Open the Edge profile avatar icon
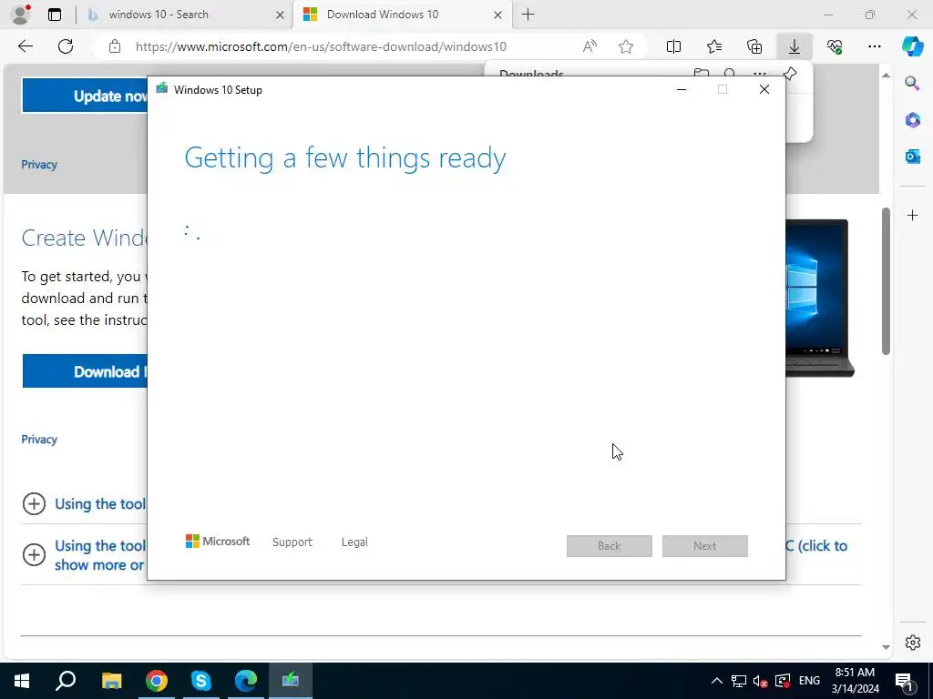This screenshot has height=699, width=933. pyautogui.click(x=22, y=15)
